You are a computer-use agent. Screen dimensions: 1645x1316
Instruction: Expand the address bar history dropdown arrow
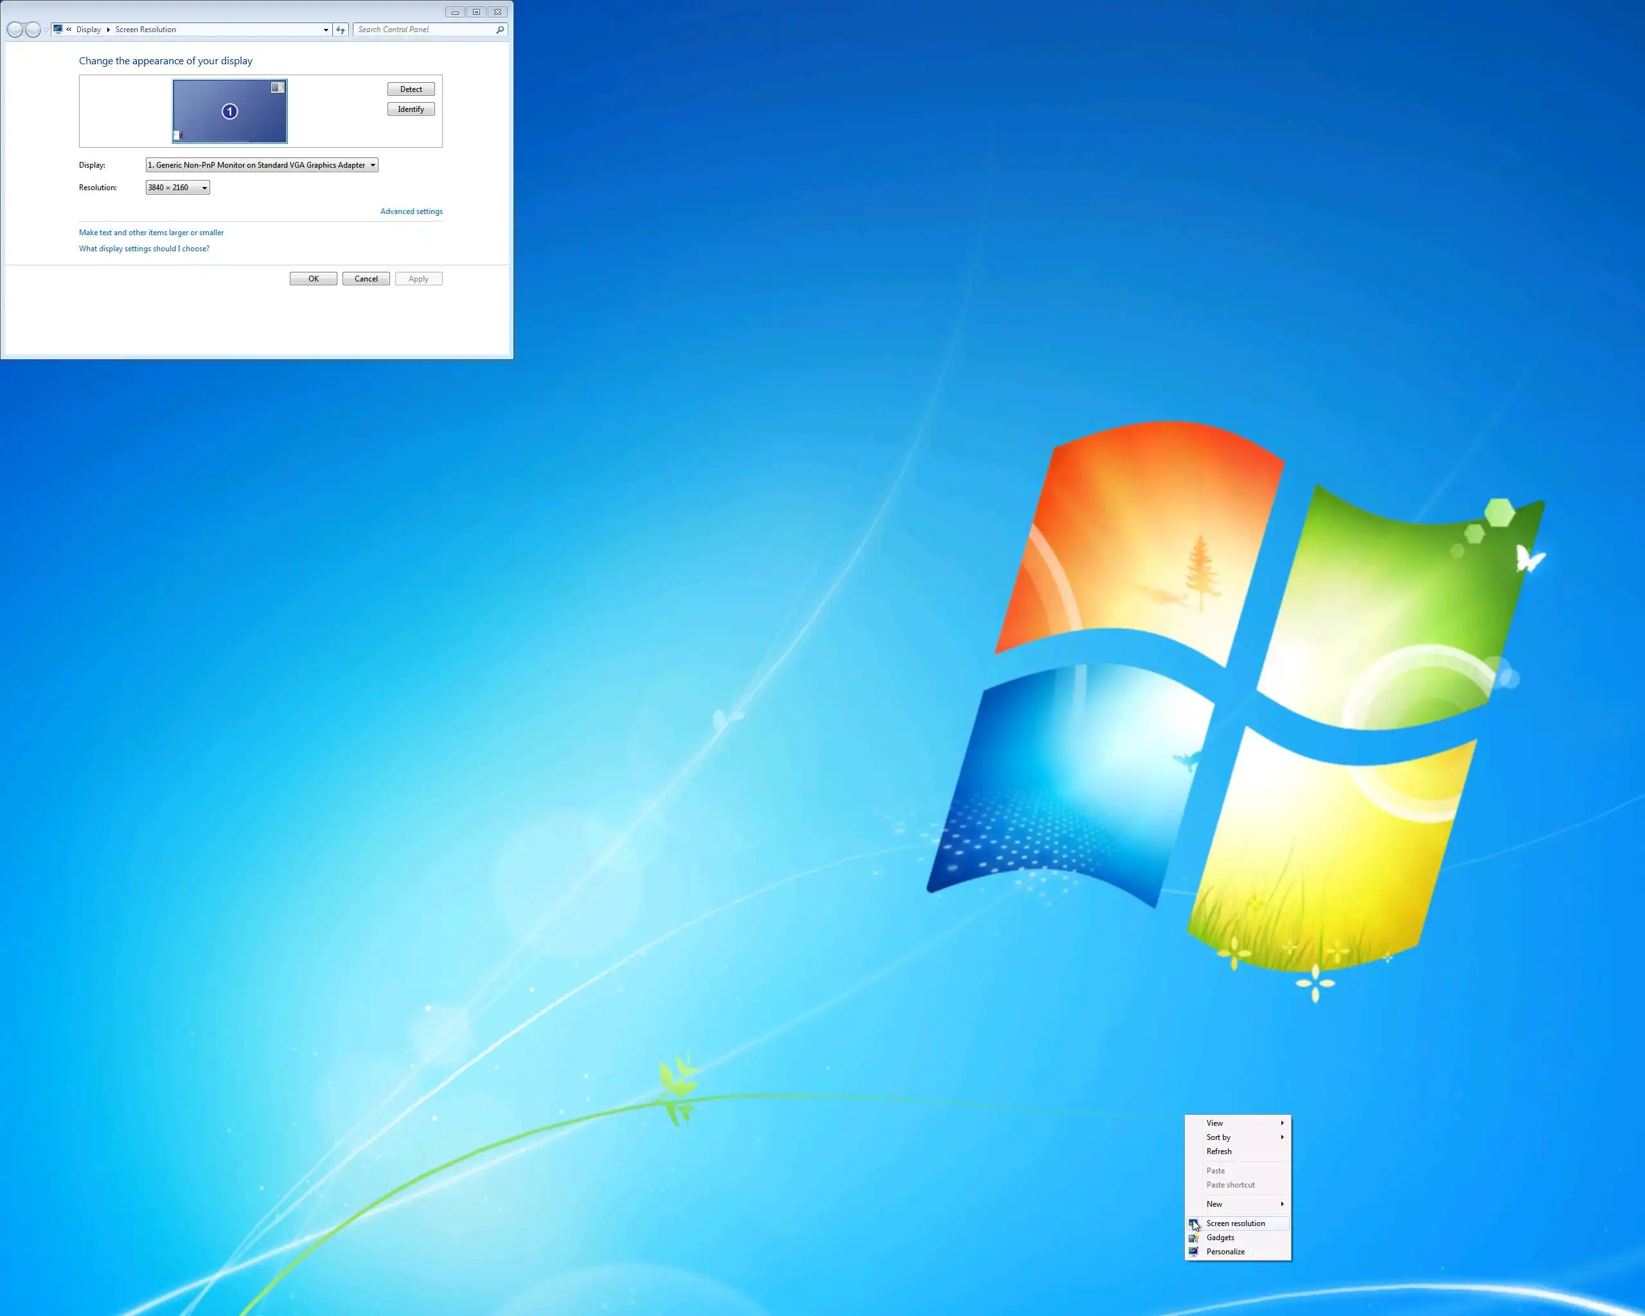[326, 30]
